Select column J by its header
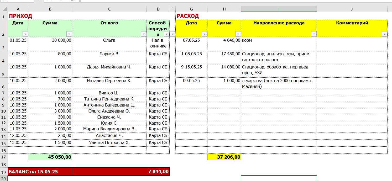Image resolution: width=392 pixels, height=181 pixels. click(352, 9)
